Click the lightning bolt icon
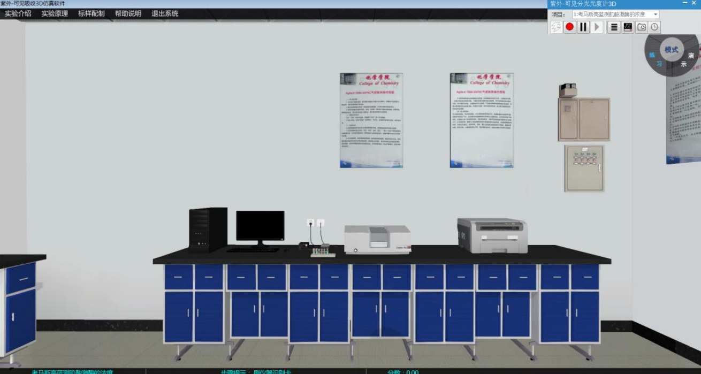 [x=556, y=27]
